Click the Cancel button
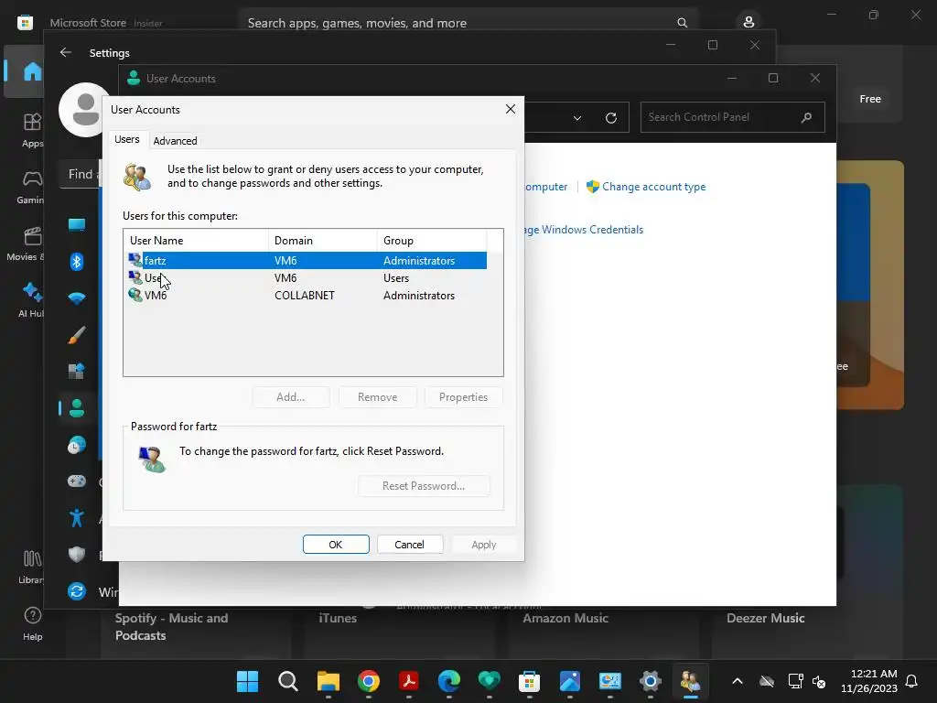937x703 pixels. [x=409, y=545]
